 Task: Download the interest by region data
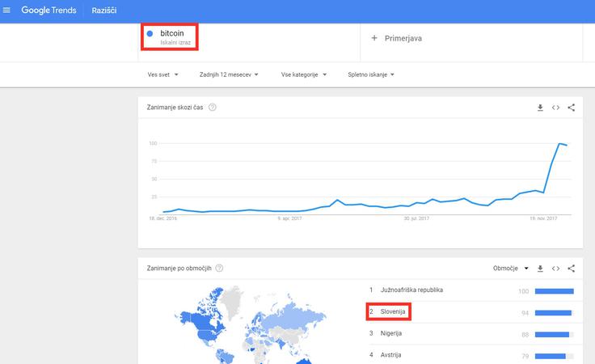pos(540,269)
